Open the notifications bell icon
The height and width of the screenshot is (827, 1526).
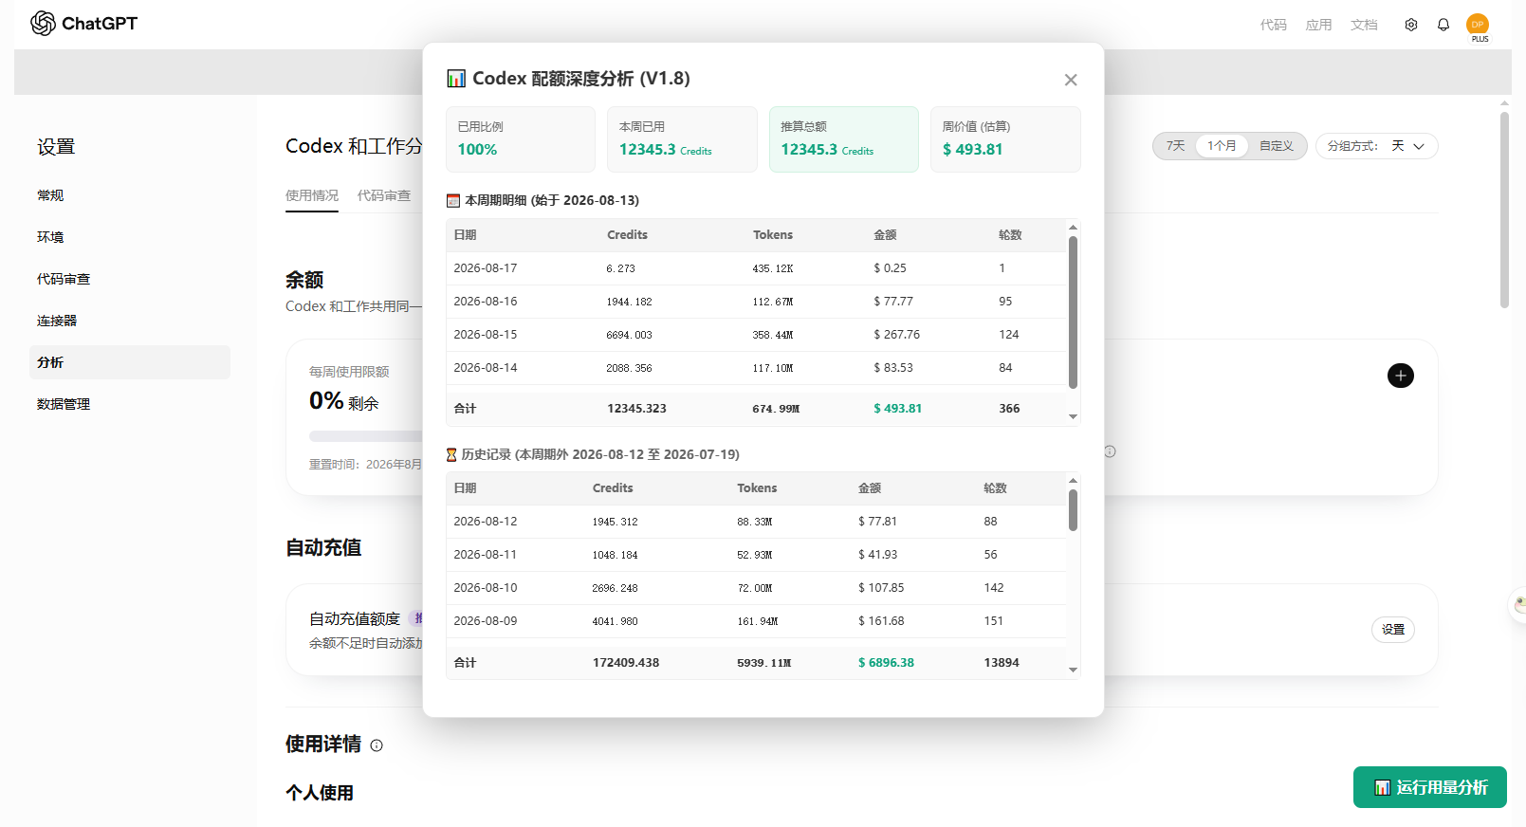point(1443,25)
